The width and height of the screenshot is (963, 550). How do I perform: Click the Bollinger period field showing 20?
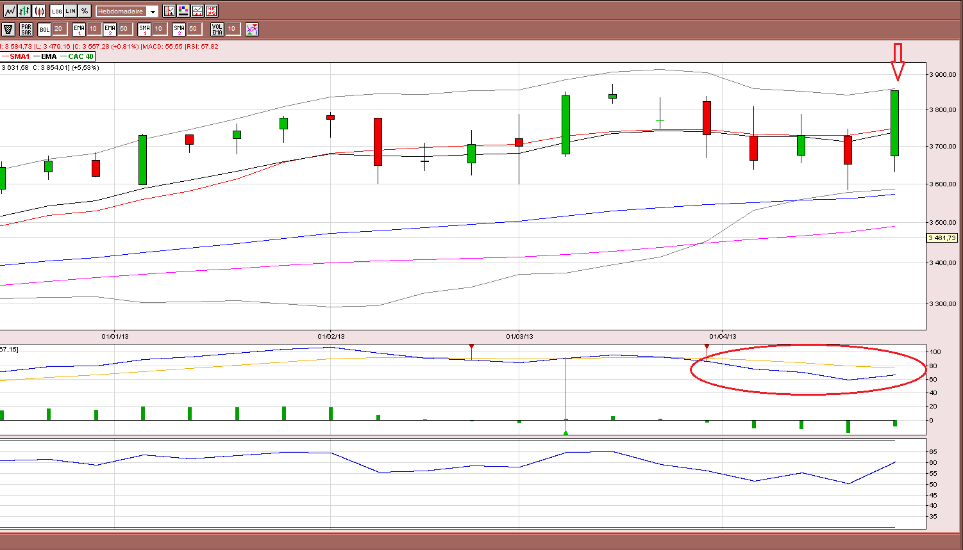click(x=59, y=29)
